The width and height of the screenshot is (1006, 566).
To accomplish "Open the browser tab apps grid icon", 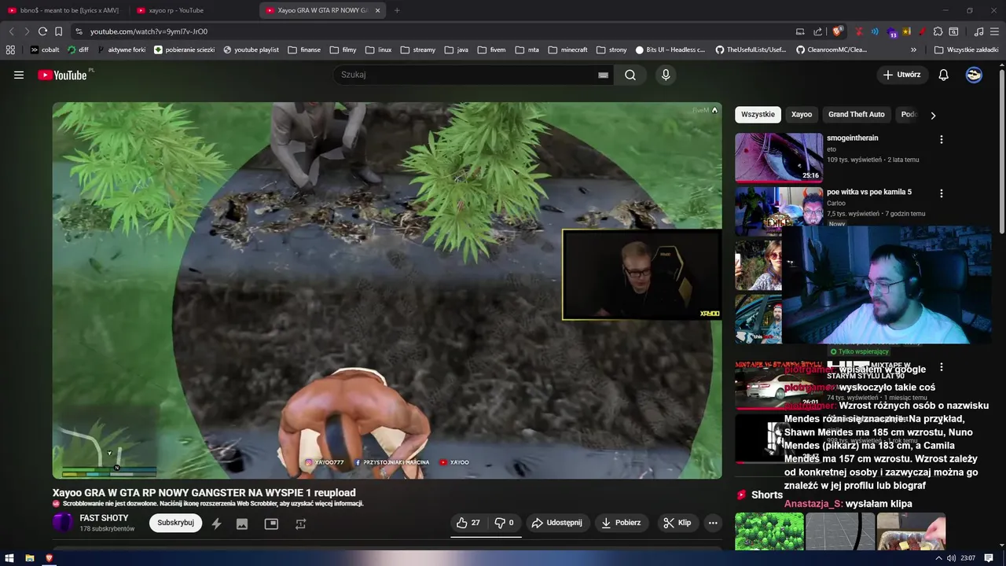I will (x=10, y=50).
